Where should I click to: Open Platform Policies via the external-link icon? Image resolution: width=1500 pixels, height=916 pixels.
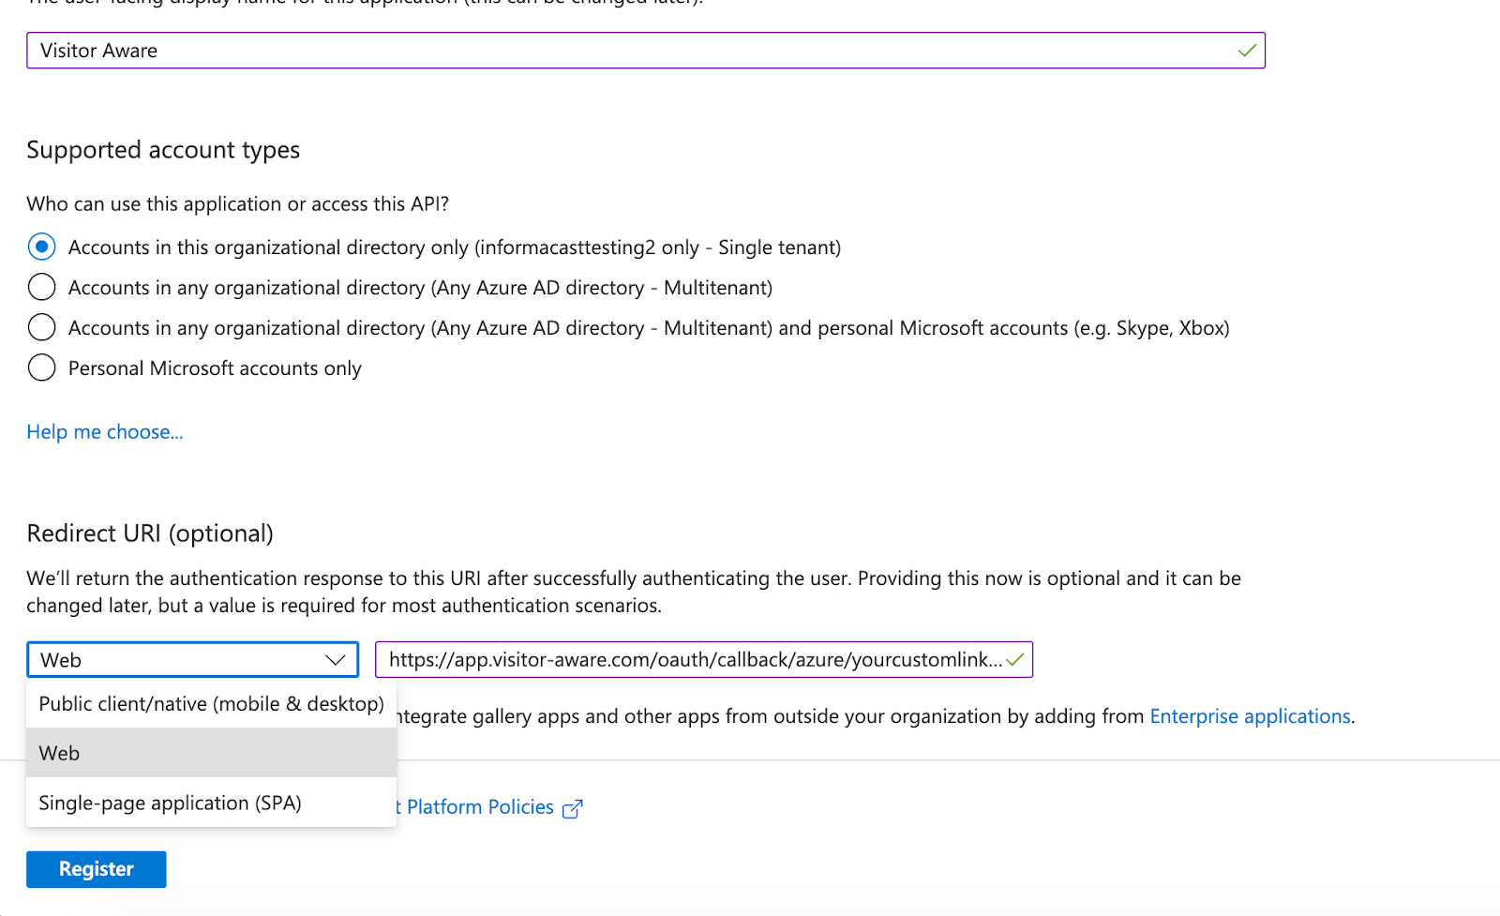pyautogui.click(x=573, y=807)
